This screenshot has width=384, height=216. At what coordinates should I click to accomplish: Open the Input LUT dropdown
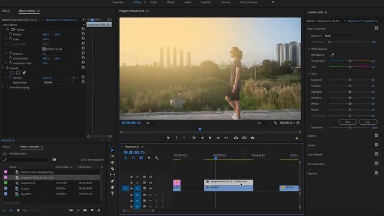(x=340, y=36)
